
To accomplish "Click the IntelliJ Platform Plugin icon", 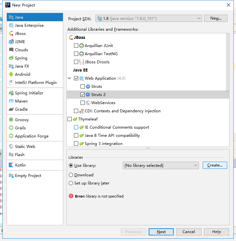I will [11, 82].
